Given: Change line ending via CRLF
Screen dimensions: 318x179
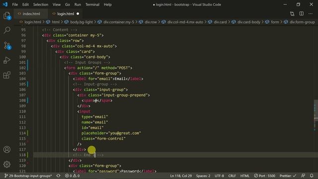Looking at the screenshot, I should coord(232,176).
